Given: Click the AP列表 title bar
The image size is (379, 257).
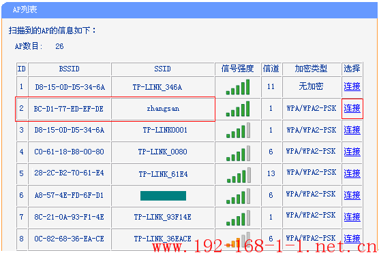Looking at the screenshot, I should [x=189, y=10].
